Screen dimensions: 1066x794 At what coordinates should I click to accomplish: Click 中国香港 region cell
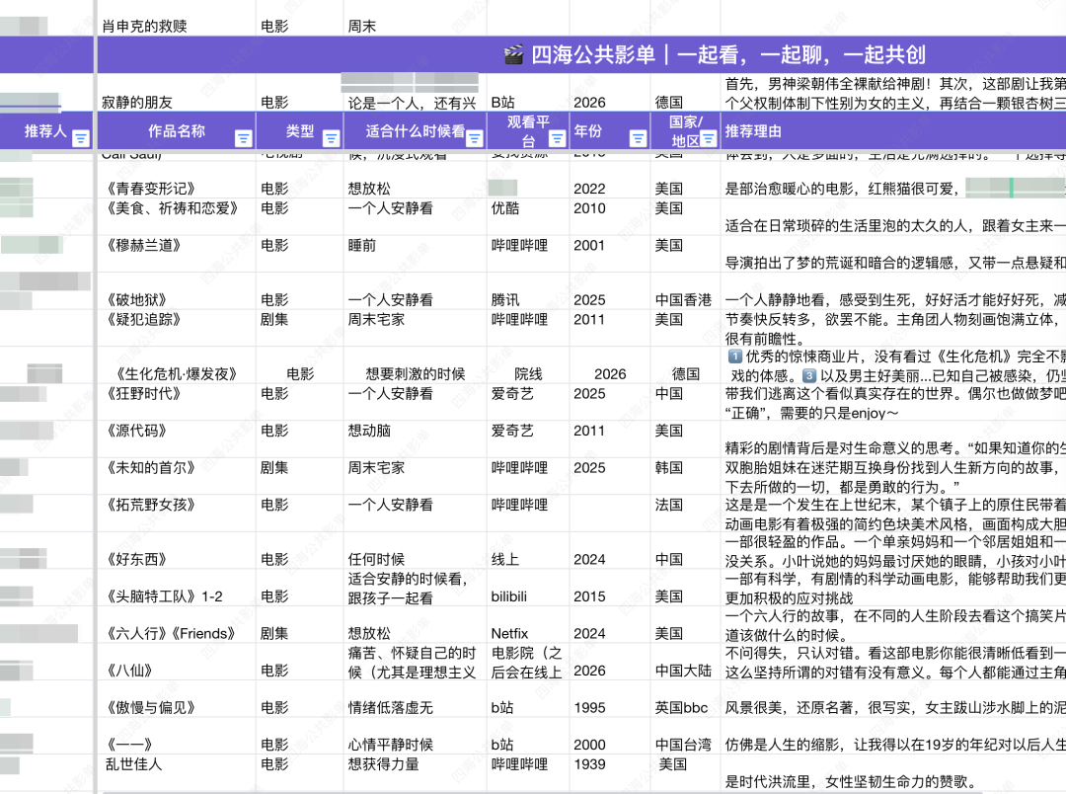[684, 291]
